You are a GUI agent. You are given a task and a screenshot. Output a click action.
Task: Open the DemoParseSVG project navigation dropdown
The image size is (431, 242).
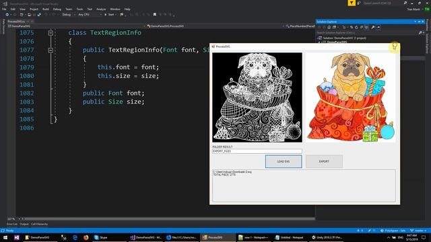[76, 26]
